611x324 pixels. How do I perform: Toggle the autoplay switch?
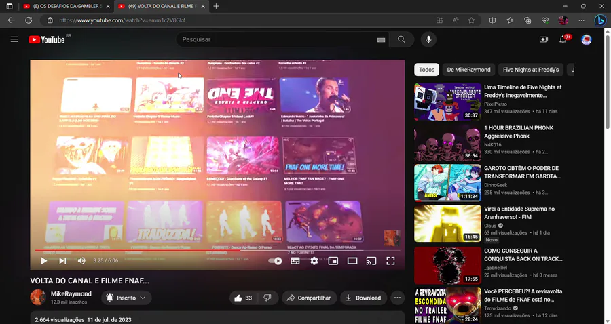pos(275,260)
